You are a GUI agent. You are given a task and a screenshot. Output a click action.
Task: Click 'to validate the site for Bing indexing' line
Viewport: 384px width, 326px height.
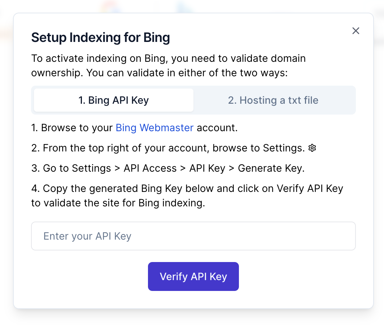[118, 203]
